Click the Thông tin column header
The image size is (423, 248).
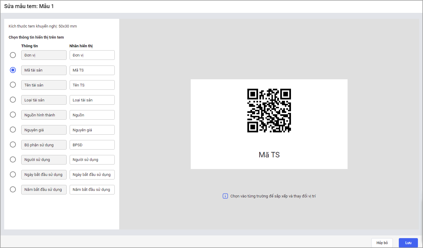[x=30, y=46]
